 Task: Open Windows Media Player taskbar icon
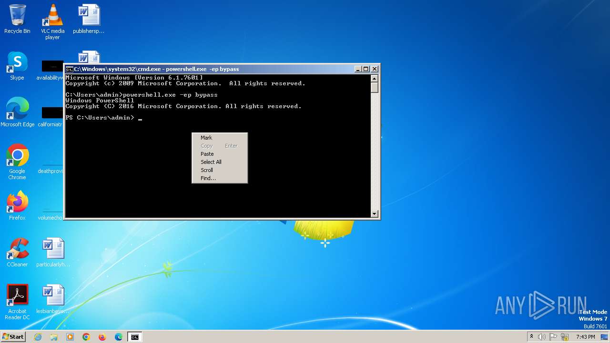coord(70,337)
